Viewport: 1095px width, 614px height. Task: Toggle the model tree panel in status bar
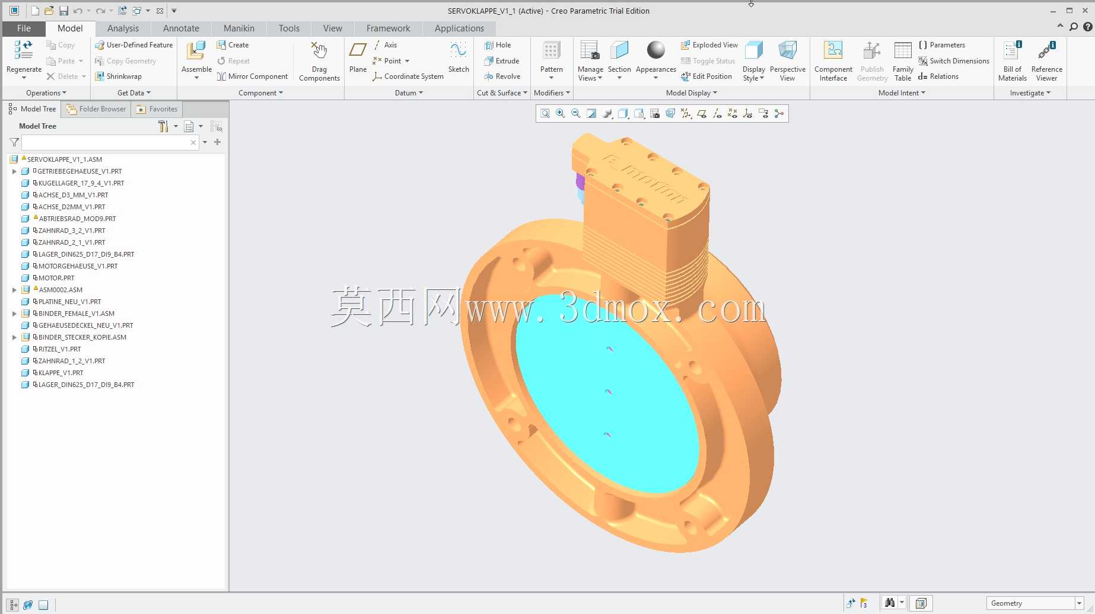tap(13, 605)
